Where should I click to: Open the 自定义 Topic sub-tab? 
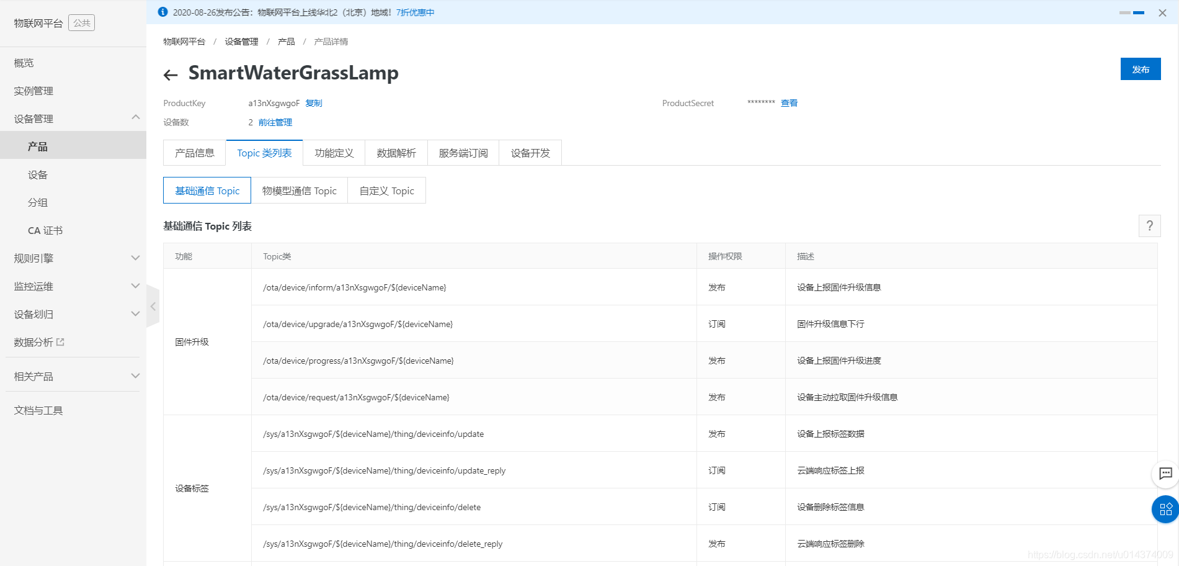(x=387, y=191)
